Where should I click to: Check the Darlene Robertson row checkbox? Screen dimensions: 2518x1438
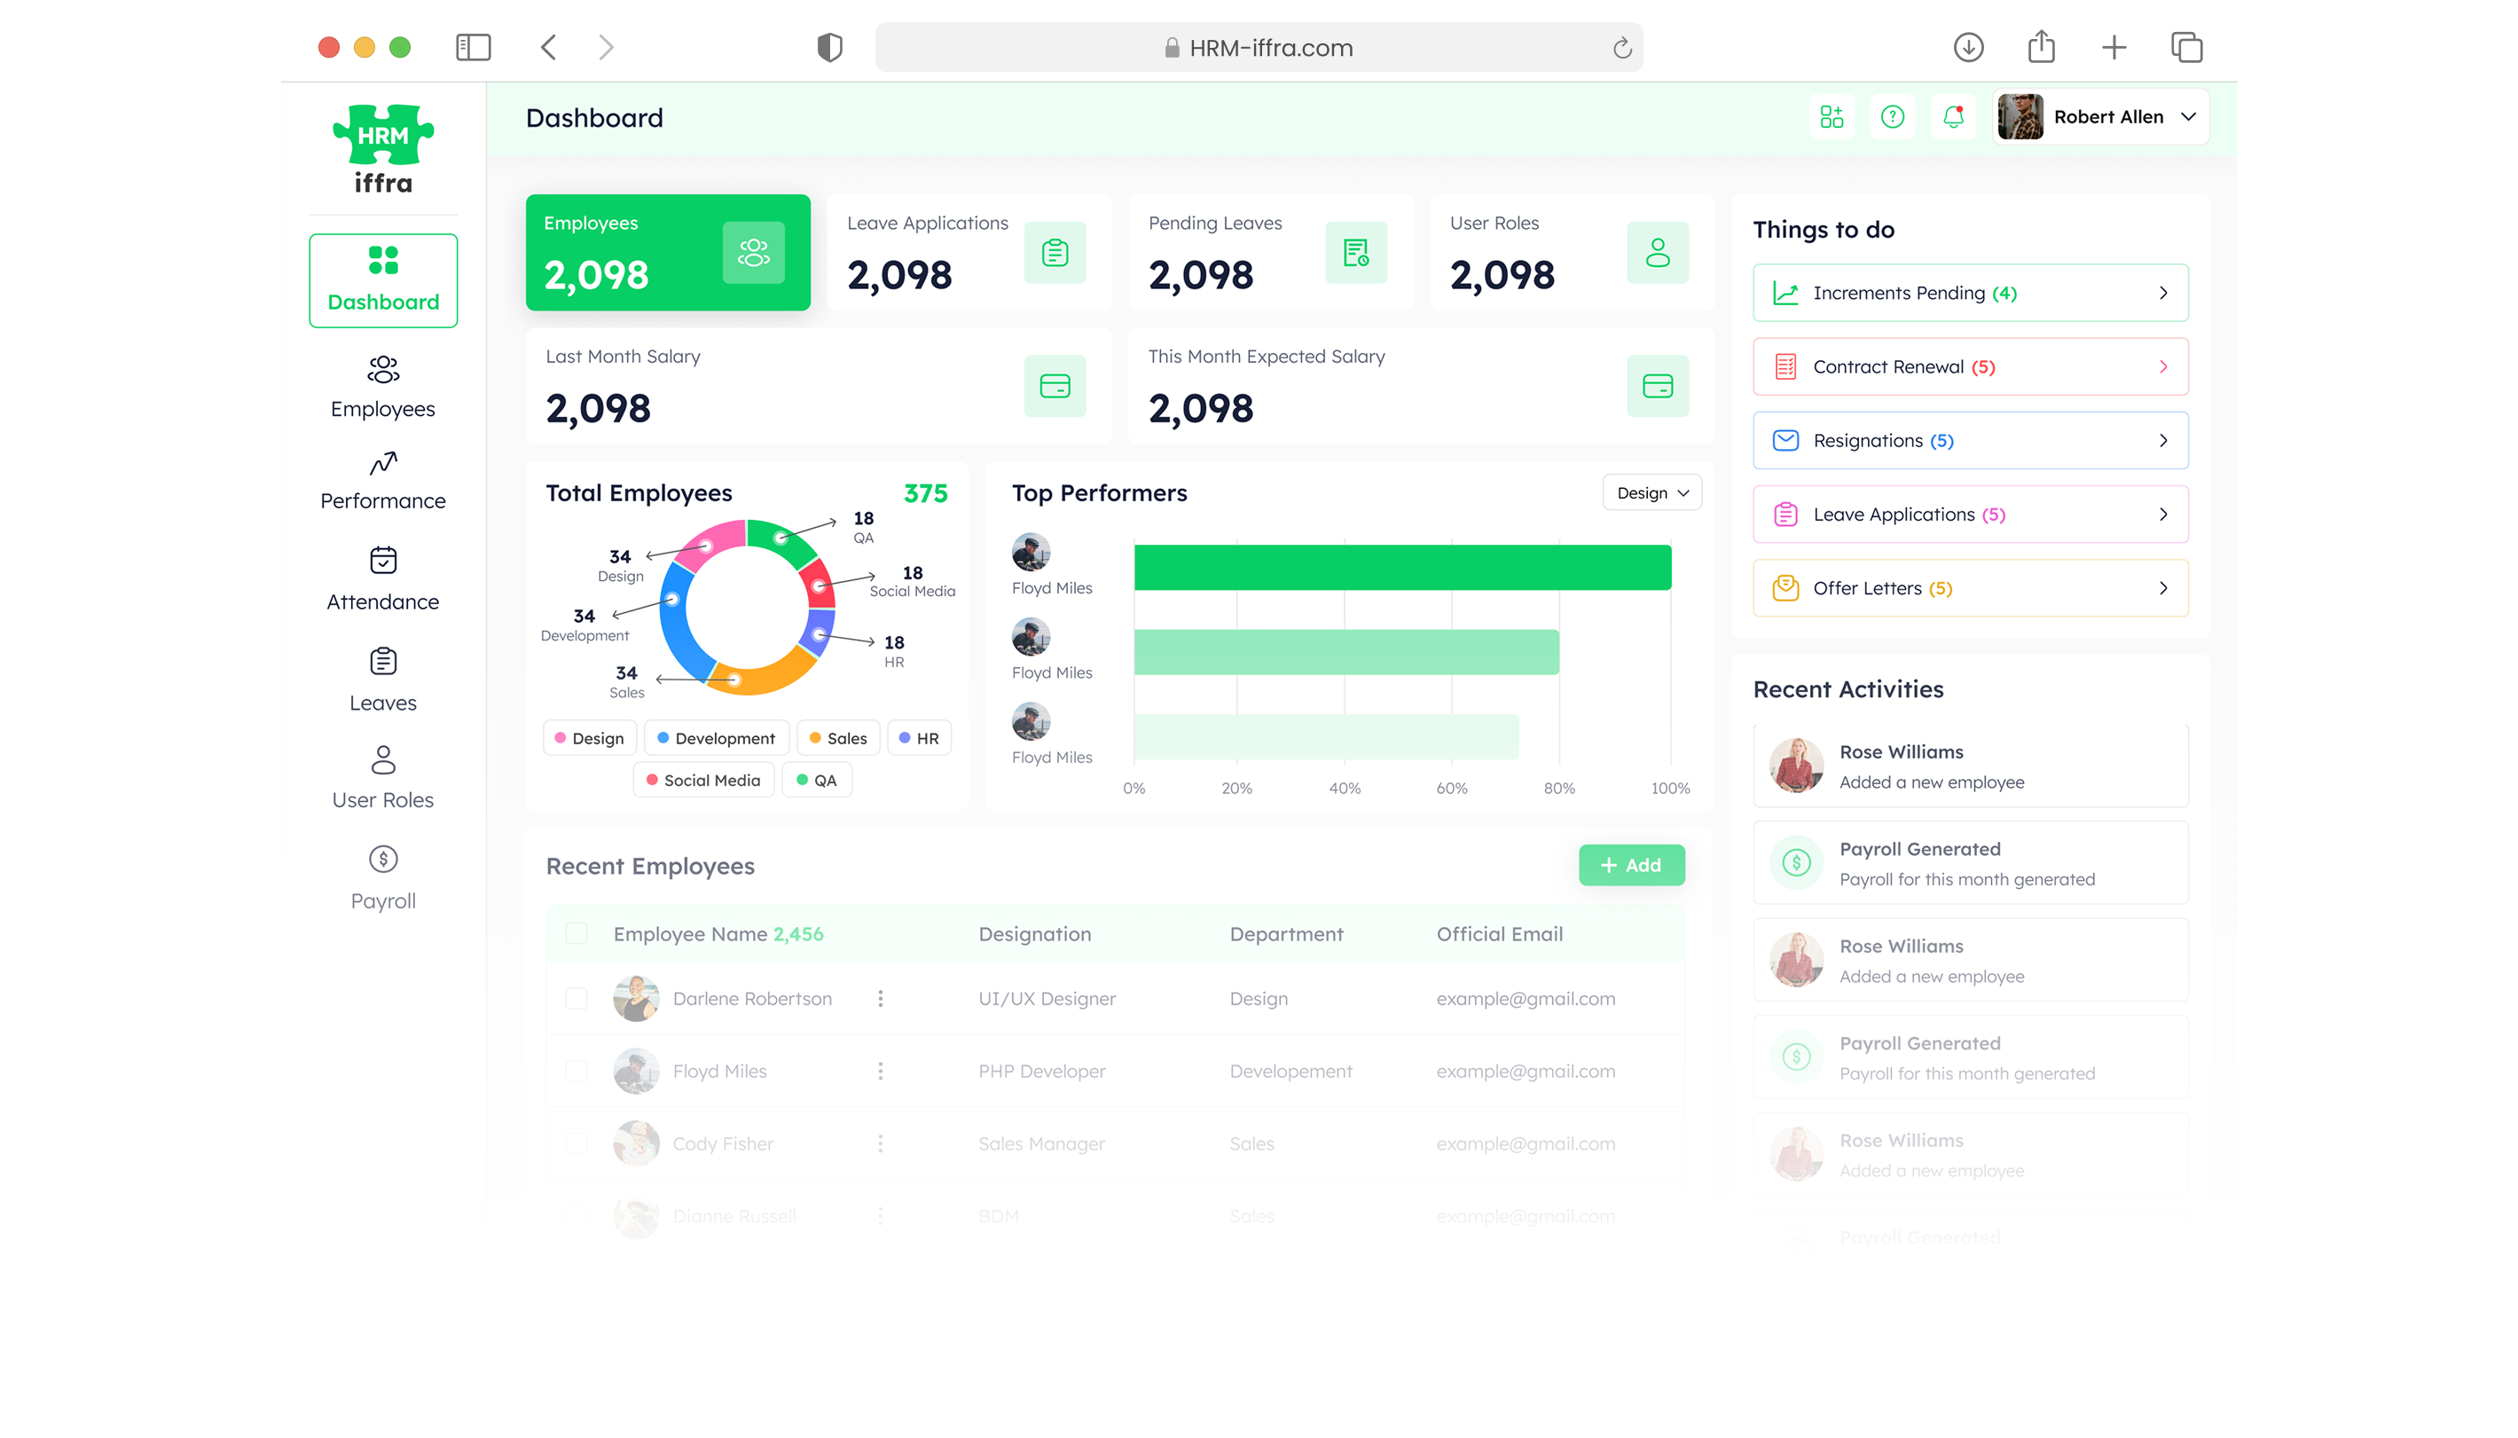pos(576,999)
